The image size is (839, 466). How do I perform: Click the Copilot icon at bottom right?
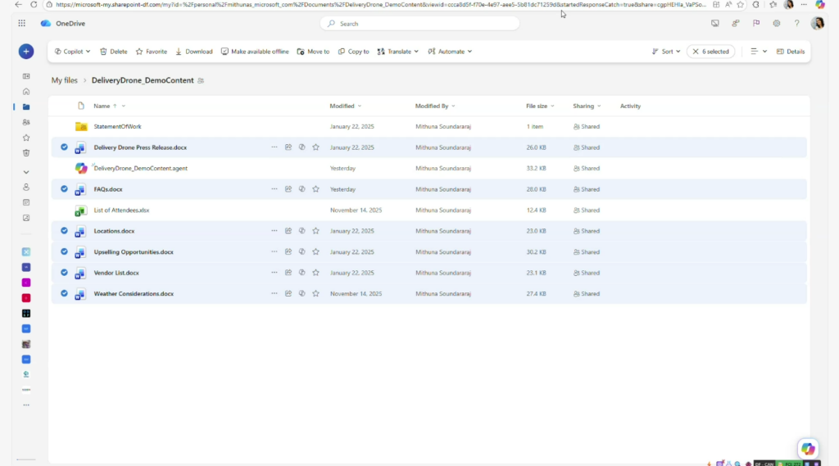point(808,448)
